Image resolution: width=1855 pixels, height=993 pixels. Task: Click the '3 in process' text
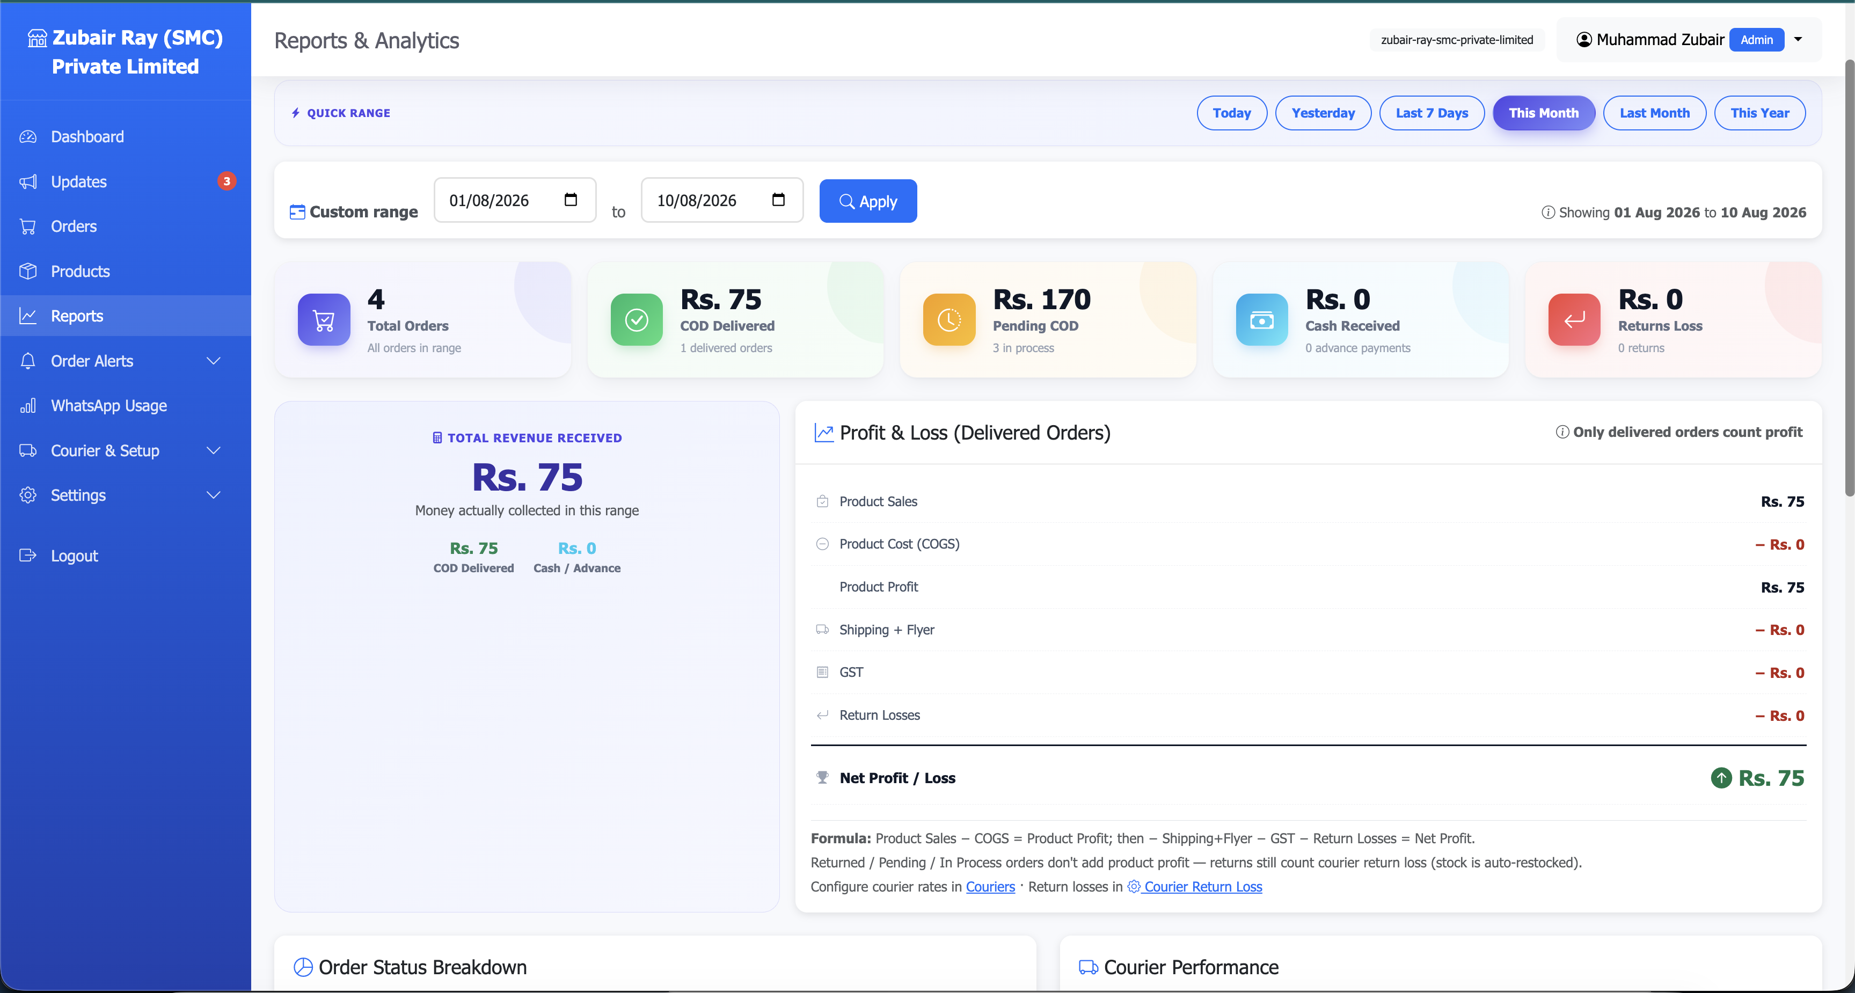pos(1023,348)
